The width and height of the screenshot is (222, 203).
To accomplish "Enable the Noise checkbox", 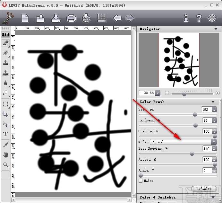I will (141, 181).
